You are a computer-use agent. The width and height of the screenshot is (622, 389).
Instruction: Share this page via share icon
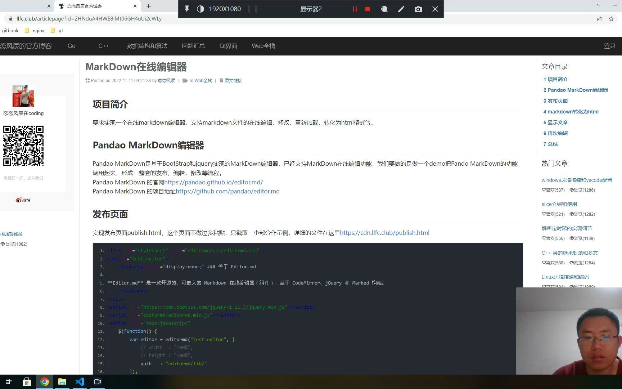(600, 19)
